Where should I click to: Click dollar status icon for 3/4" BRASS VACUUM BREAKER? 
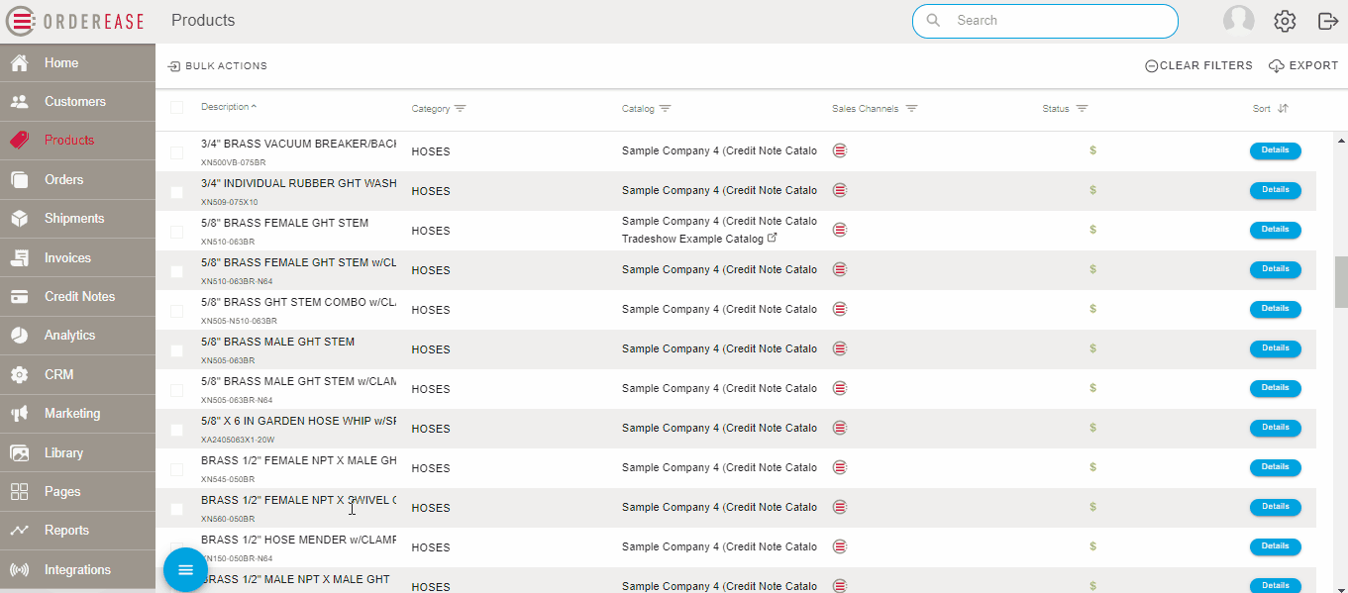coord(1092,150)
